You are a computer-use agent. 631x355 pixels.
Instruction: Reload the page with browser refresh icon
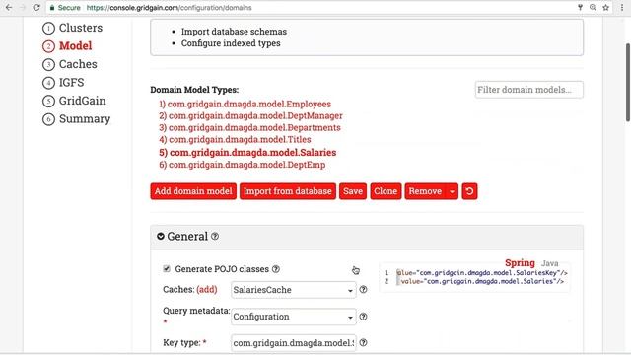(36, 7)
